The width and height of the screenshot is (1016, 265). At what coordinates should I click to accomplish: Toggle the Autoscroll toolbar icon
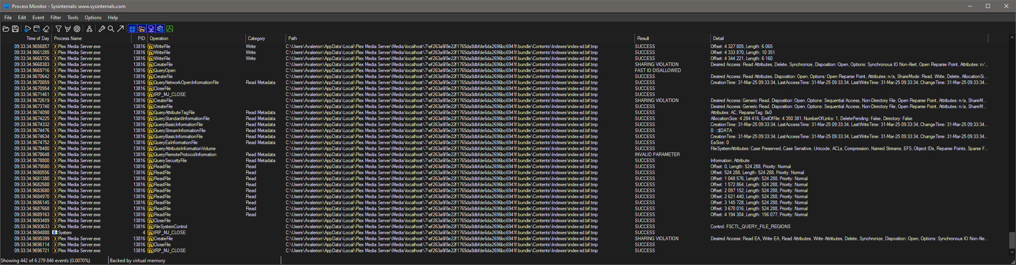[x=37, y=29]
